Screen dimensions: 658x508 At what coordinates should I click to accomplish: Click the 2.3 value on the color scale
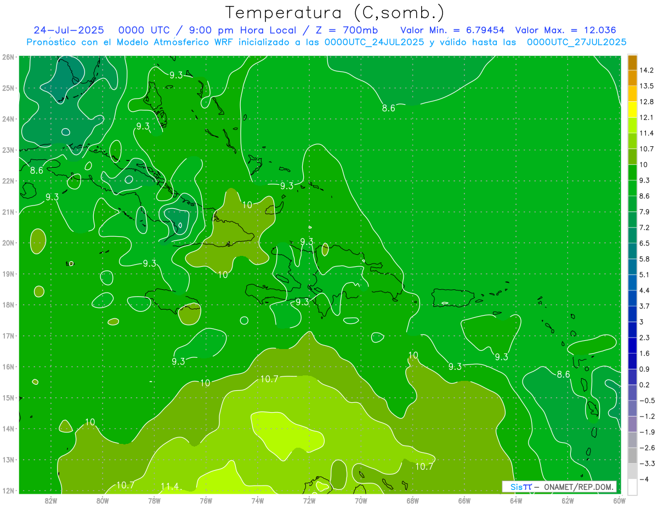pyautogui.click(x=644, y=338)
